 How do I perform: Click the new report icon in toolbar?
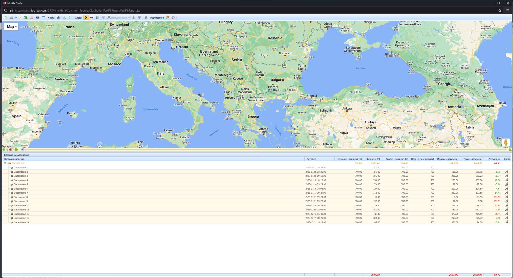[6, 18]
